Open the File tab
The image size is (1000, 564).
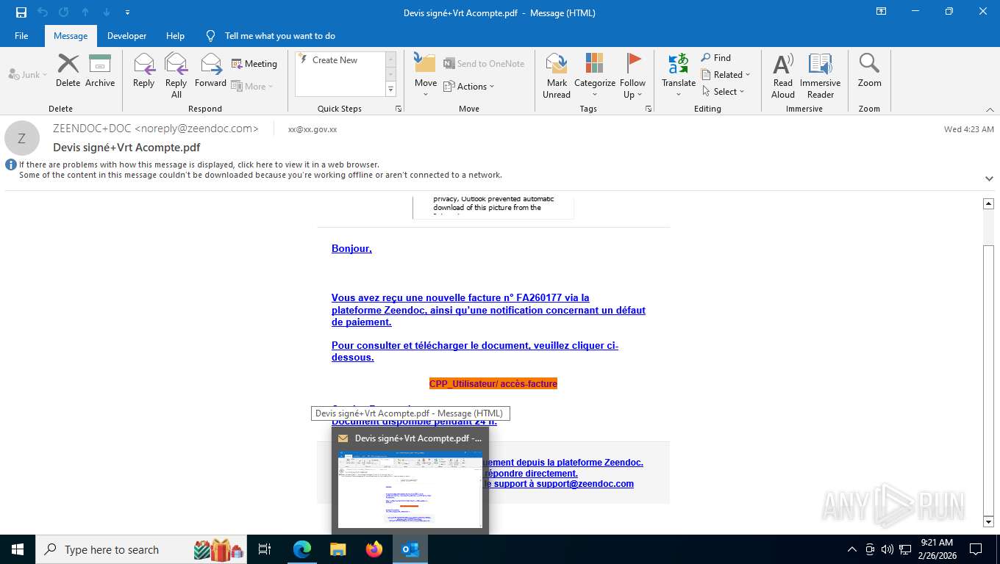(x=21, y=36)
